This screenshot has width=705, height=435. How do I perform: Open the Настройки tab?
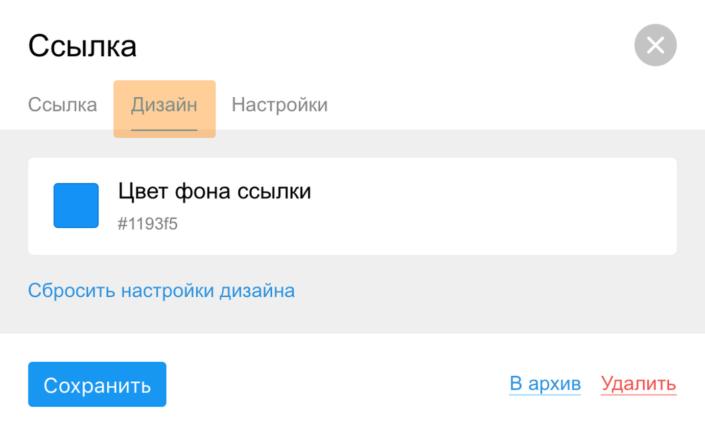[x=279, y=104]
